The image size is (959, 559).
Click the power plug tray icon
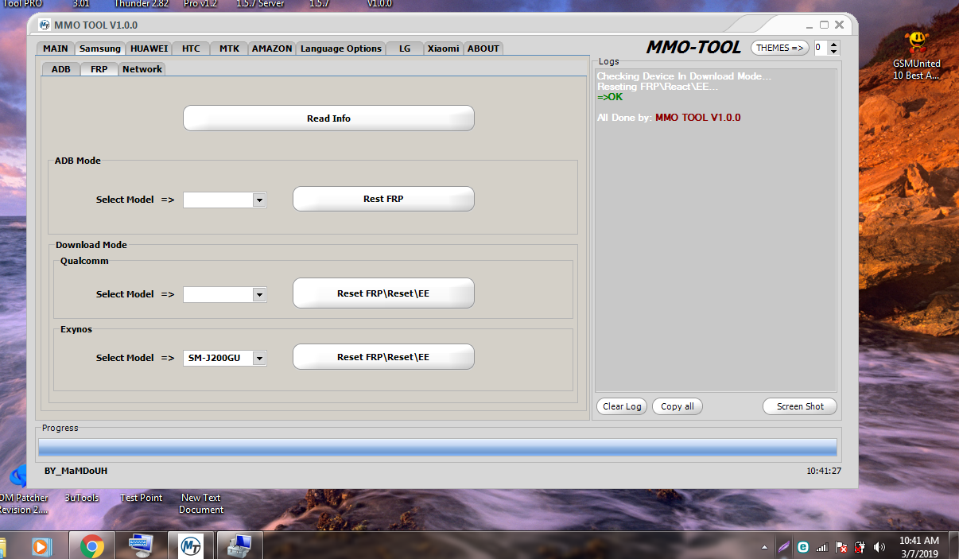click(860, 547)
